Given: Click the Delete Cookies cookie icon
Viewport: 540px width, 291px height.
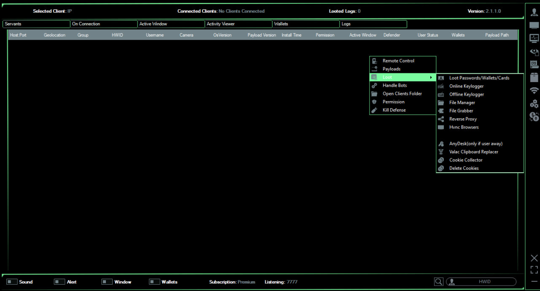Looking at the screenshot, I should (441, 168).
